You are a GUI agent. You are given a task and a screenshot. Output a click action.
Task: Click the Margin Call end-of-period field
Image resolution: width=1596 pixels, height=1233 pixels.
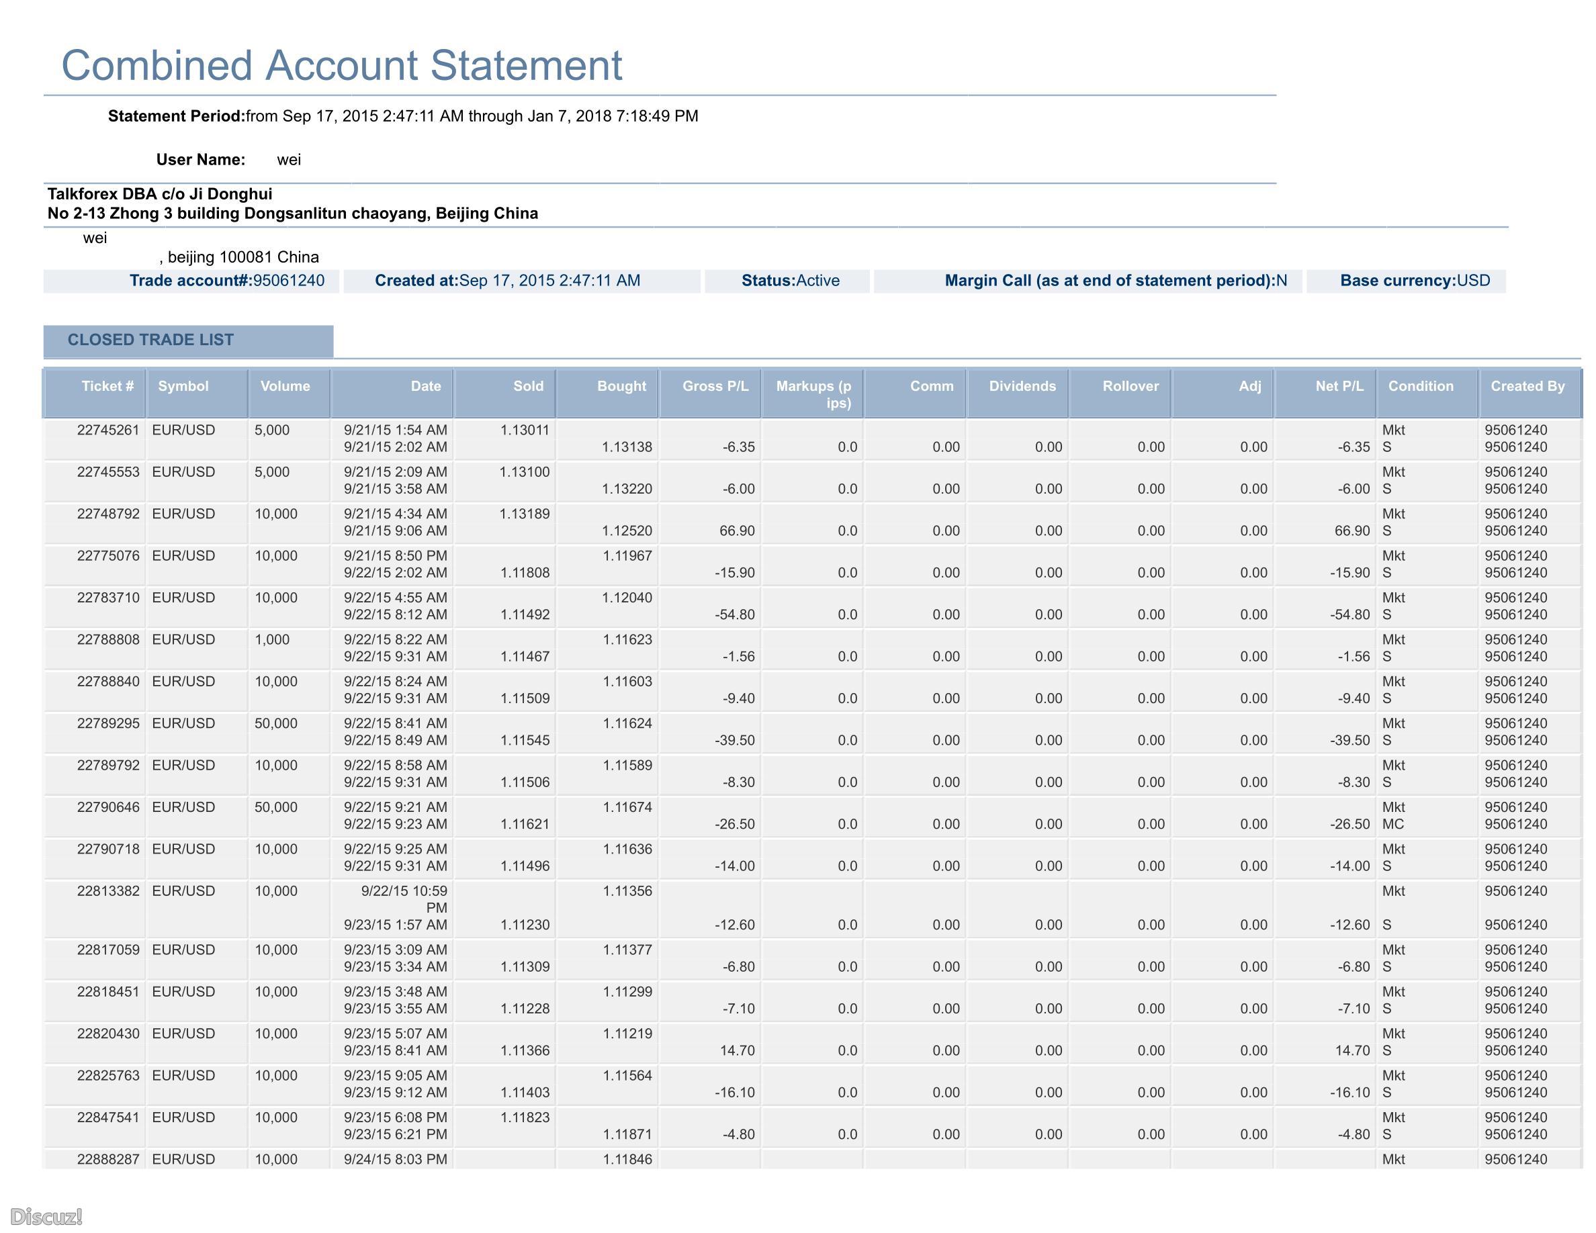tap(1088, 281)
